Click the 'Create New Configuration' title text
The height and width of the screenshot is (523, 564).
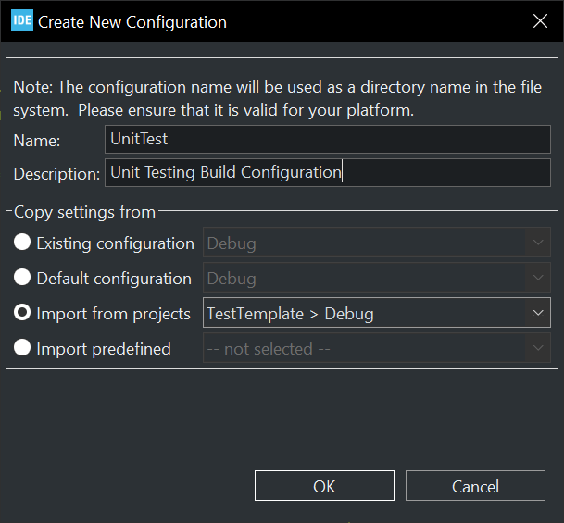click(132, 22)
